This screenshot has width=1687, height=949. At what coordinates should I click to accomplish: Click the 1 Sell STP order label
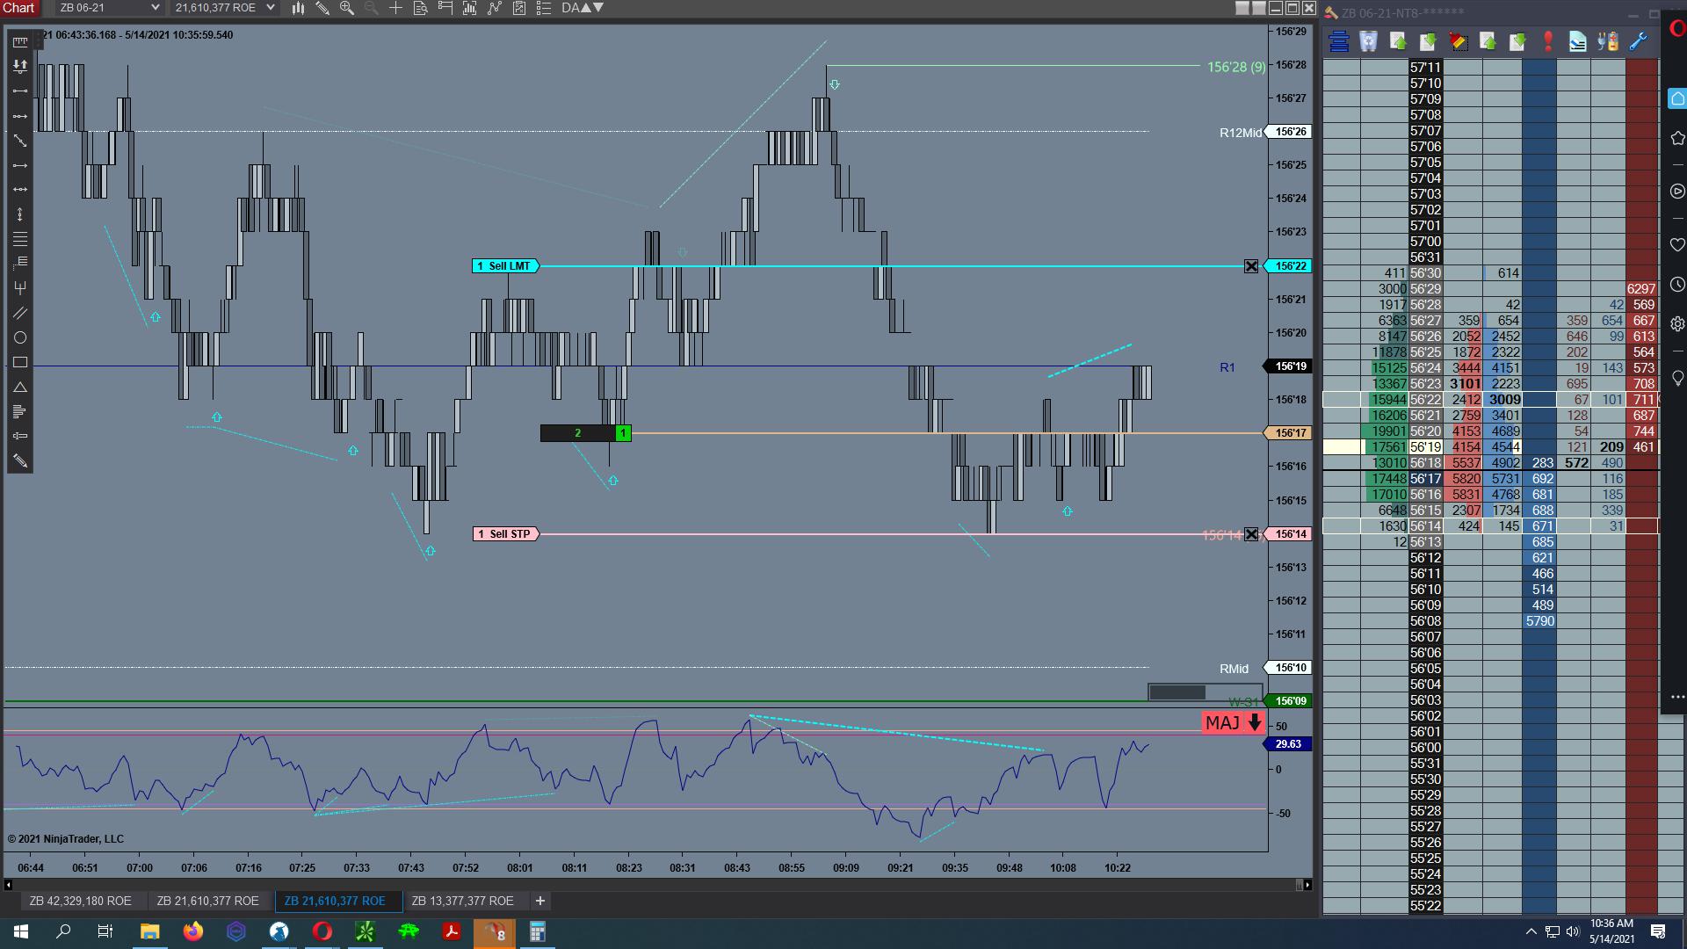505,534
